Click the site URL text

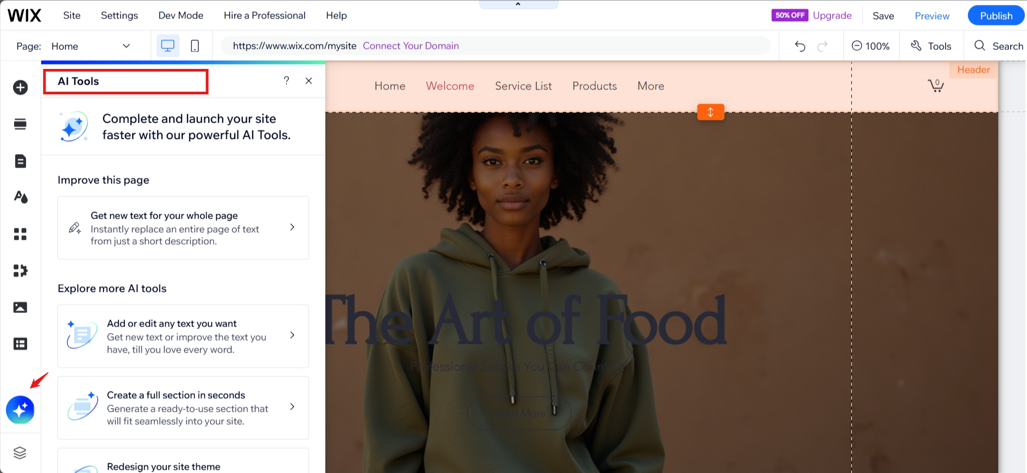pyautogui.click(x=294, y=46)
